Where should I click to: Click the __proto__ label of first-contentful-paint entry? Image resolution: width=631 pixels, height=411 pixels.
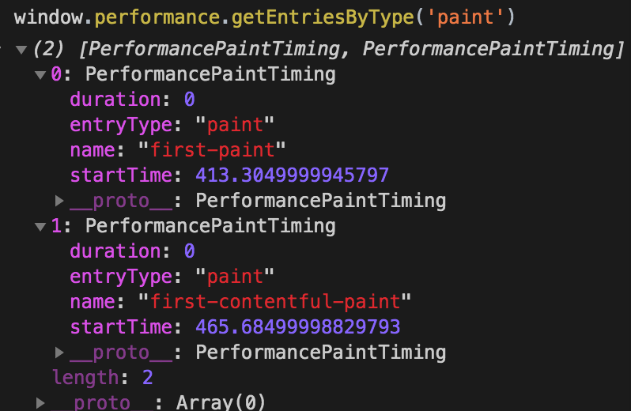pyautogui.click(x=121, y=353)
